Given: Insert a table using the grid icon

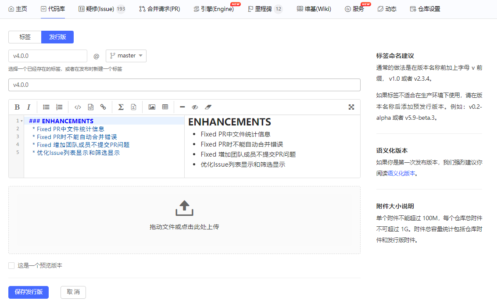Looking at the screenshot, I should click(x=165, y=107).
